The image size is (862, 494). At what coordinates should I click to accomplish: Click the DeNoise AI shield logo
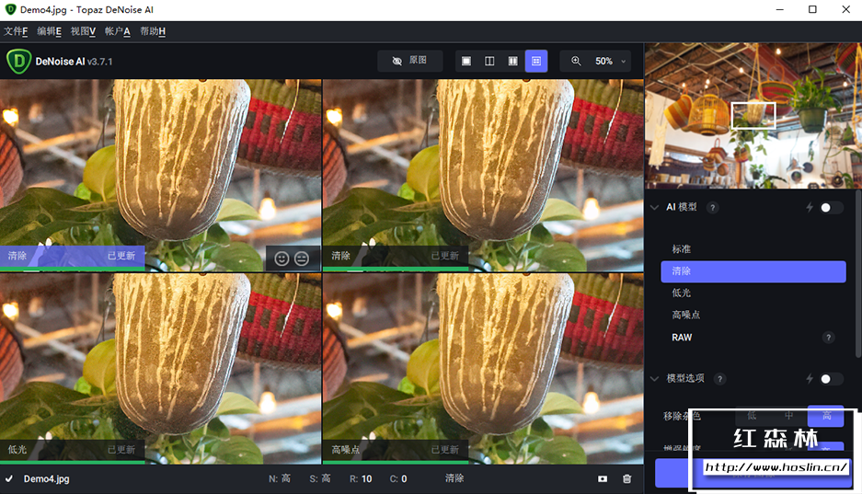pos(18,61)
